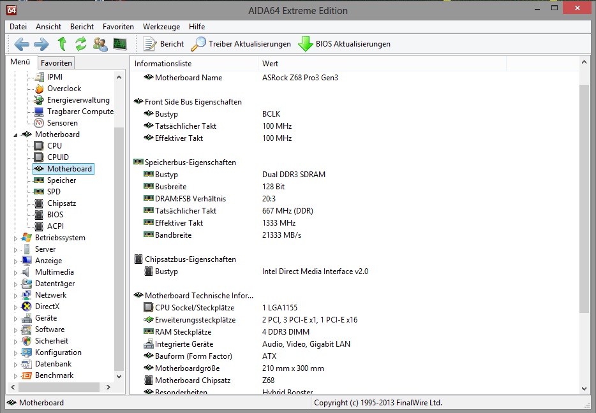Select the Bandbreite row
The width and height of the screenshot is (596, 413).
click(354, 235)
